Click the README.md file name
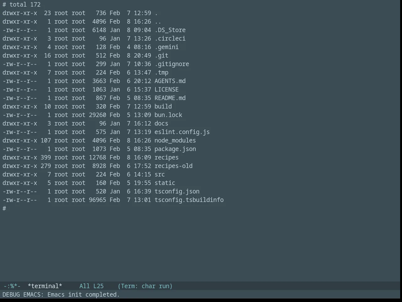Screen dimensions: 402x302 [x=170, y=98]
